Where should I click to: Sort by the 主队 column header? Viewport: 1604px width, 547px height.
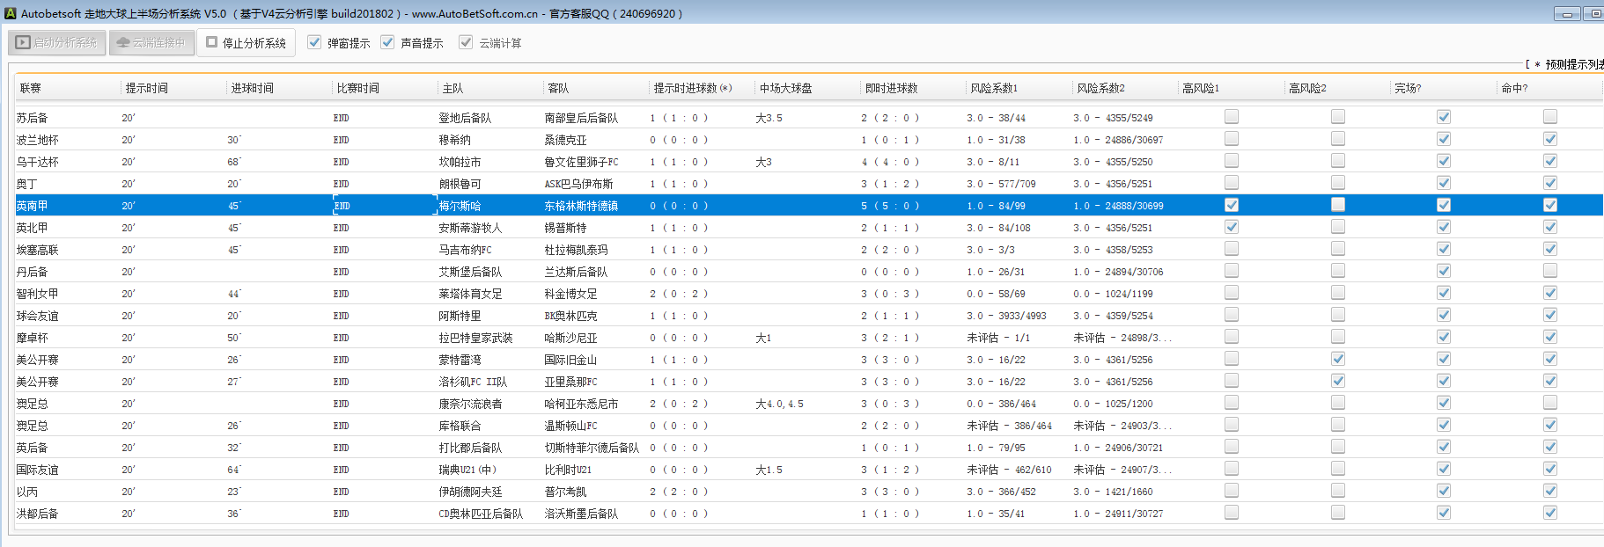coord(453,88)
